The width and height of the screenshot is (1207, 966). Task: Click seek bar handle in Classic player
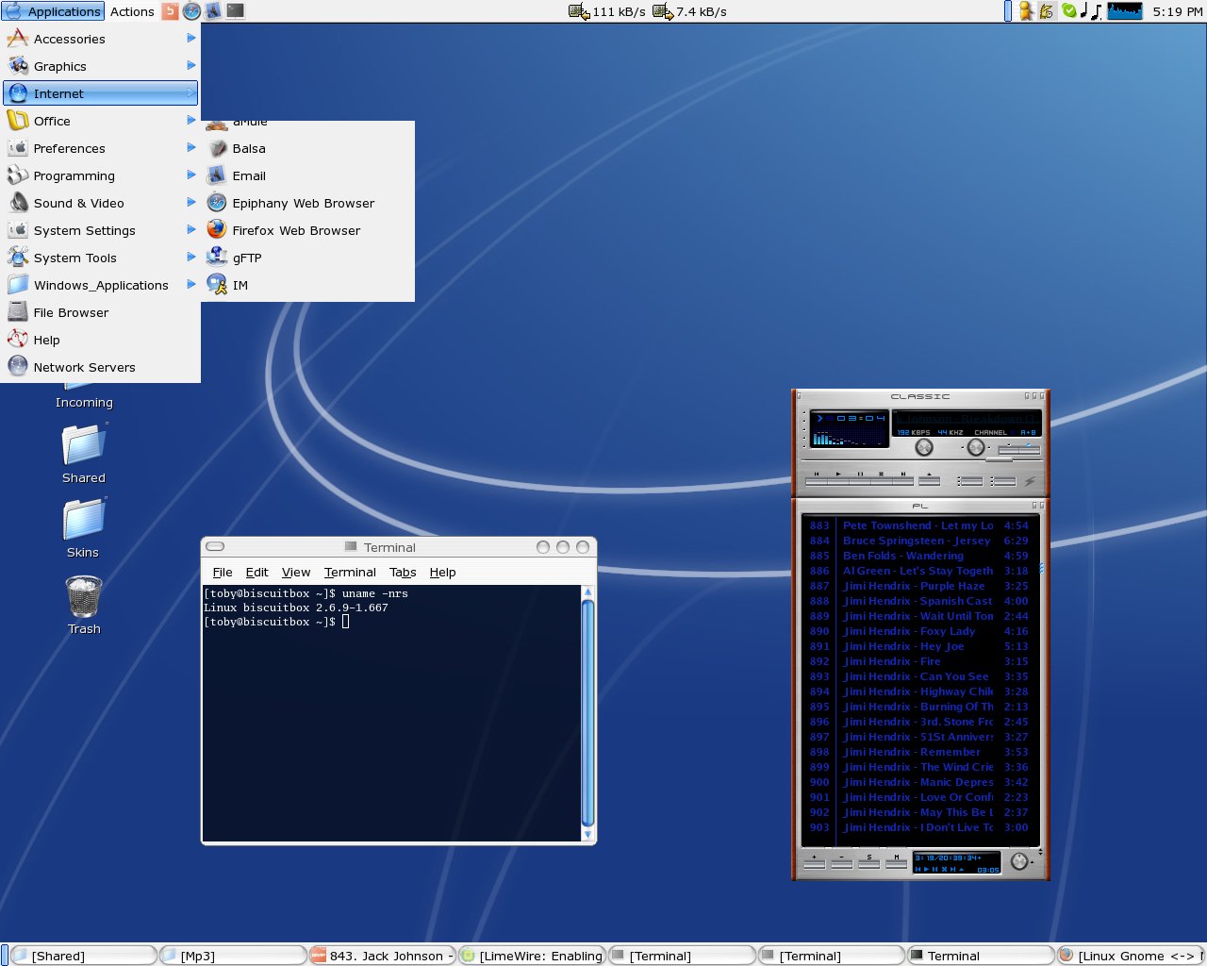[x=999, y=459]
